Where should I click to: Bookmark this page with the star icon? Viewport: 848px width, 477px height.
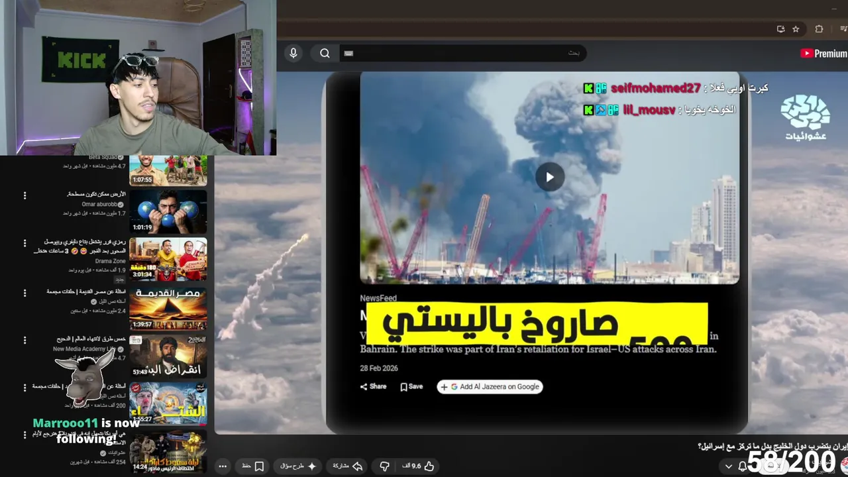(796, 29)
